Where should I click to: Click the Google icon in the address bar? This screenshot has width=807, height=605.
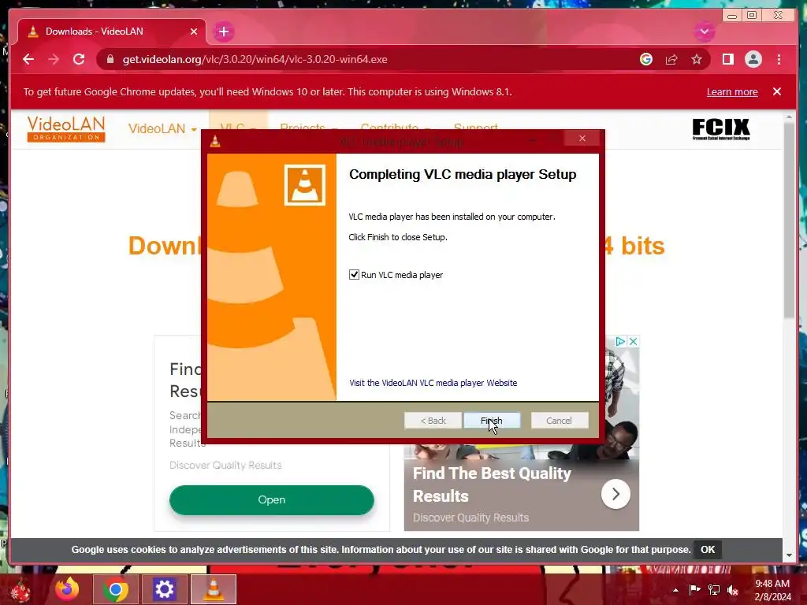[646, 59]
